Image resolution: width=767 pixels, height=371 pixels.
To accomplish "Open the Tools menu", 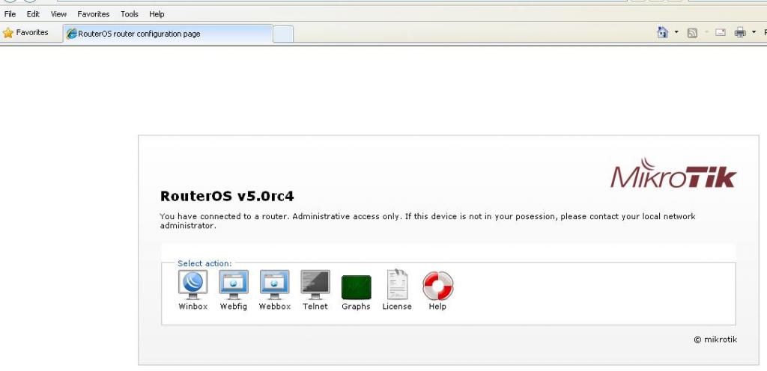I will pyautogui.click(x=130, y=14).
